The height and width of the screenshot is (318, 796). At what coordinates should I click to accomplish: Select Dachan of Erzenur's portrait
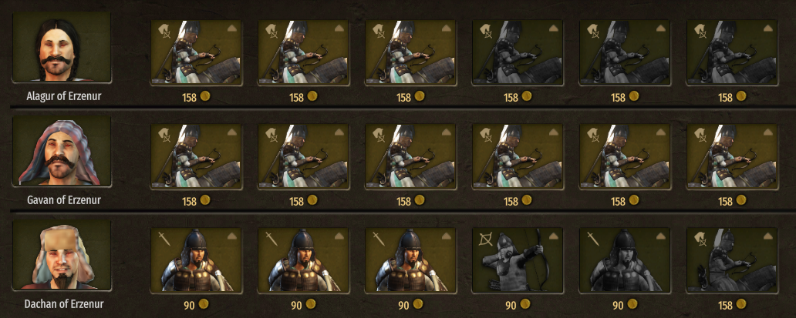tap(62, 255)
